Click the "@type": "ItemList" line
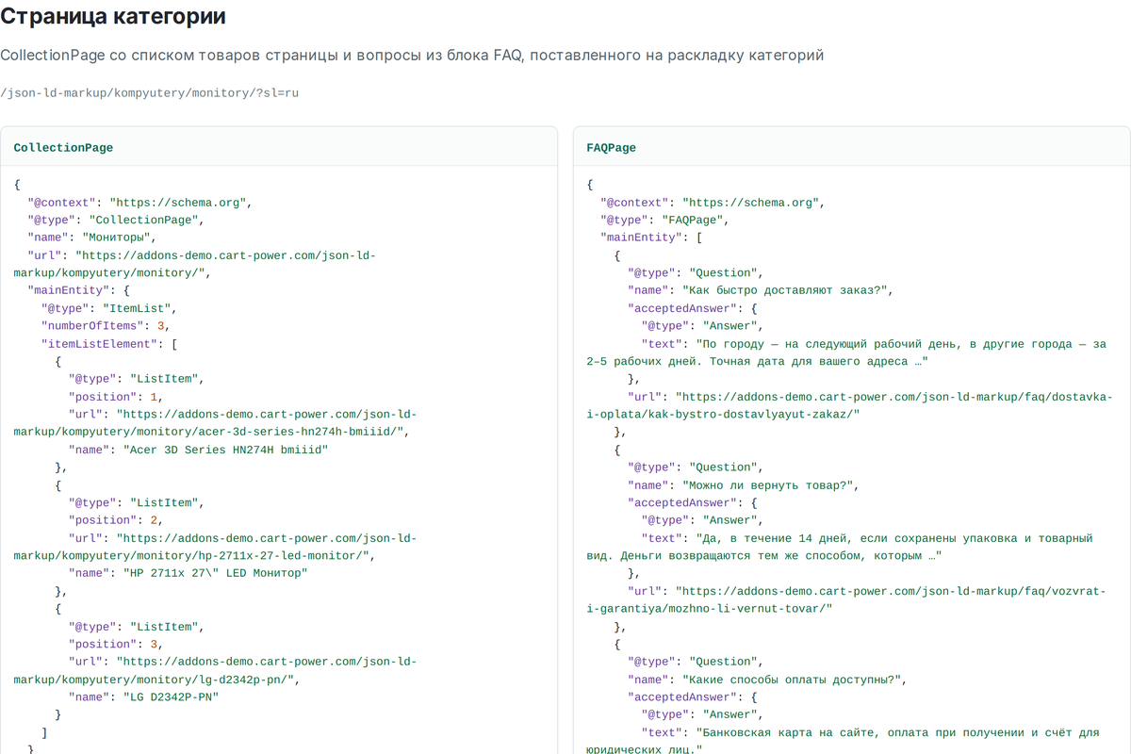The width and height of the screenshot is (1131, 754). pos(108,308)
